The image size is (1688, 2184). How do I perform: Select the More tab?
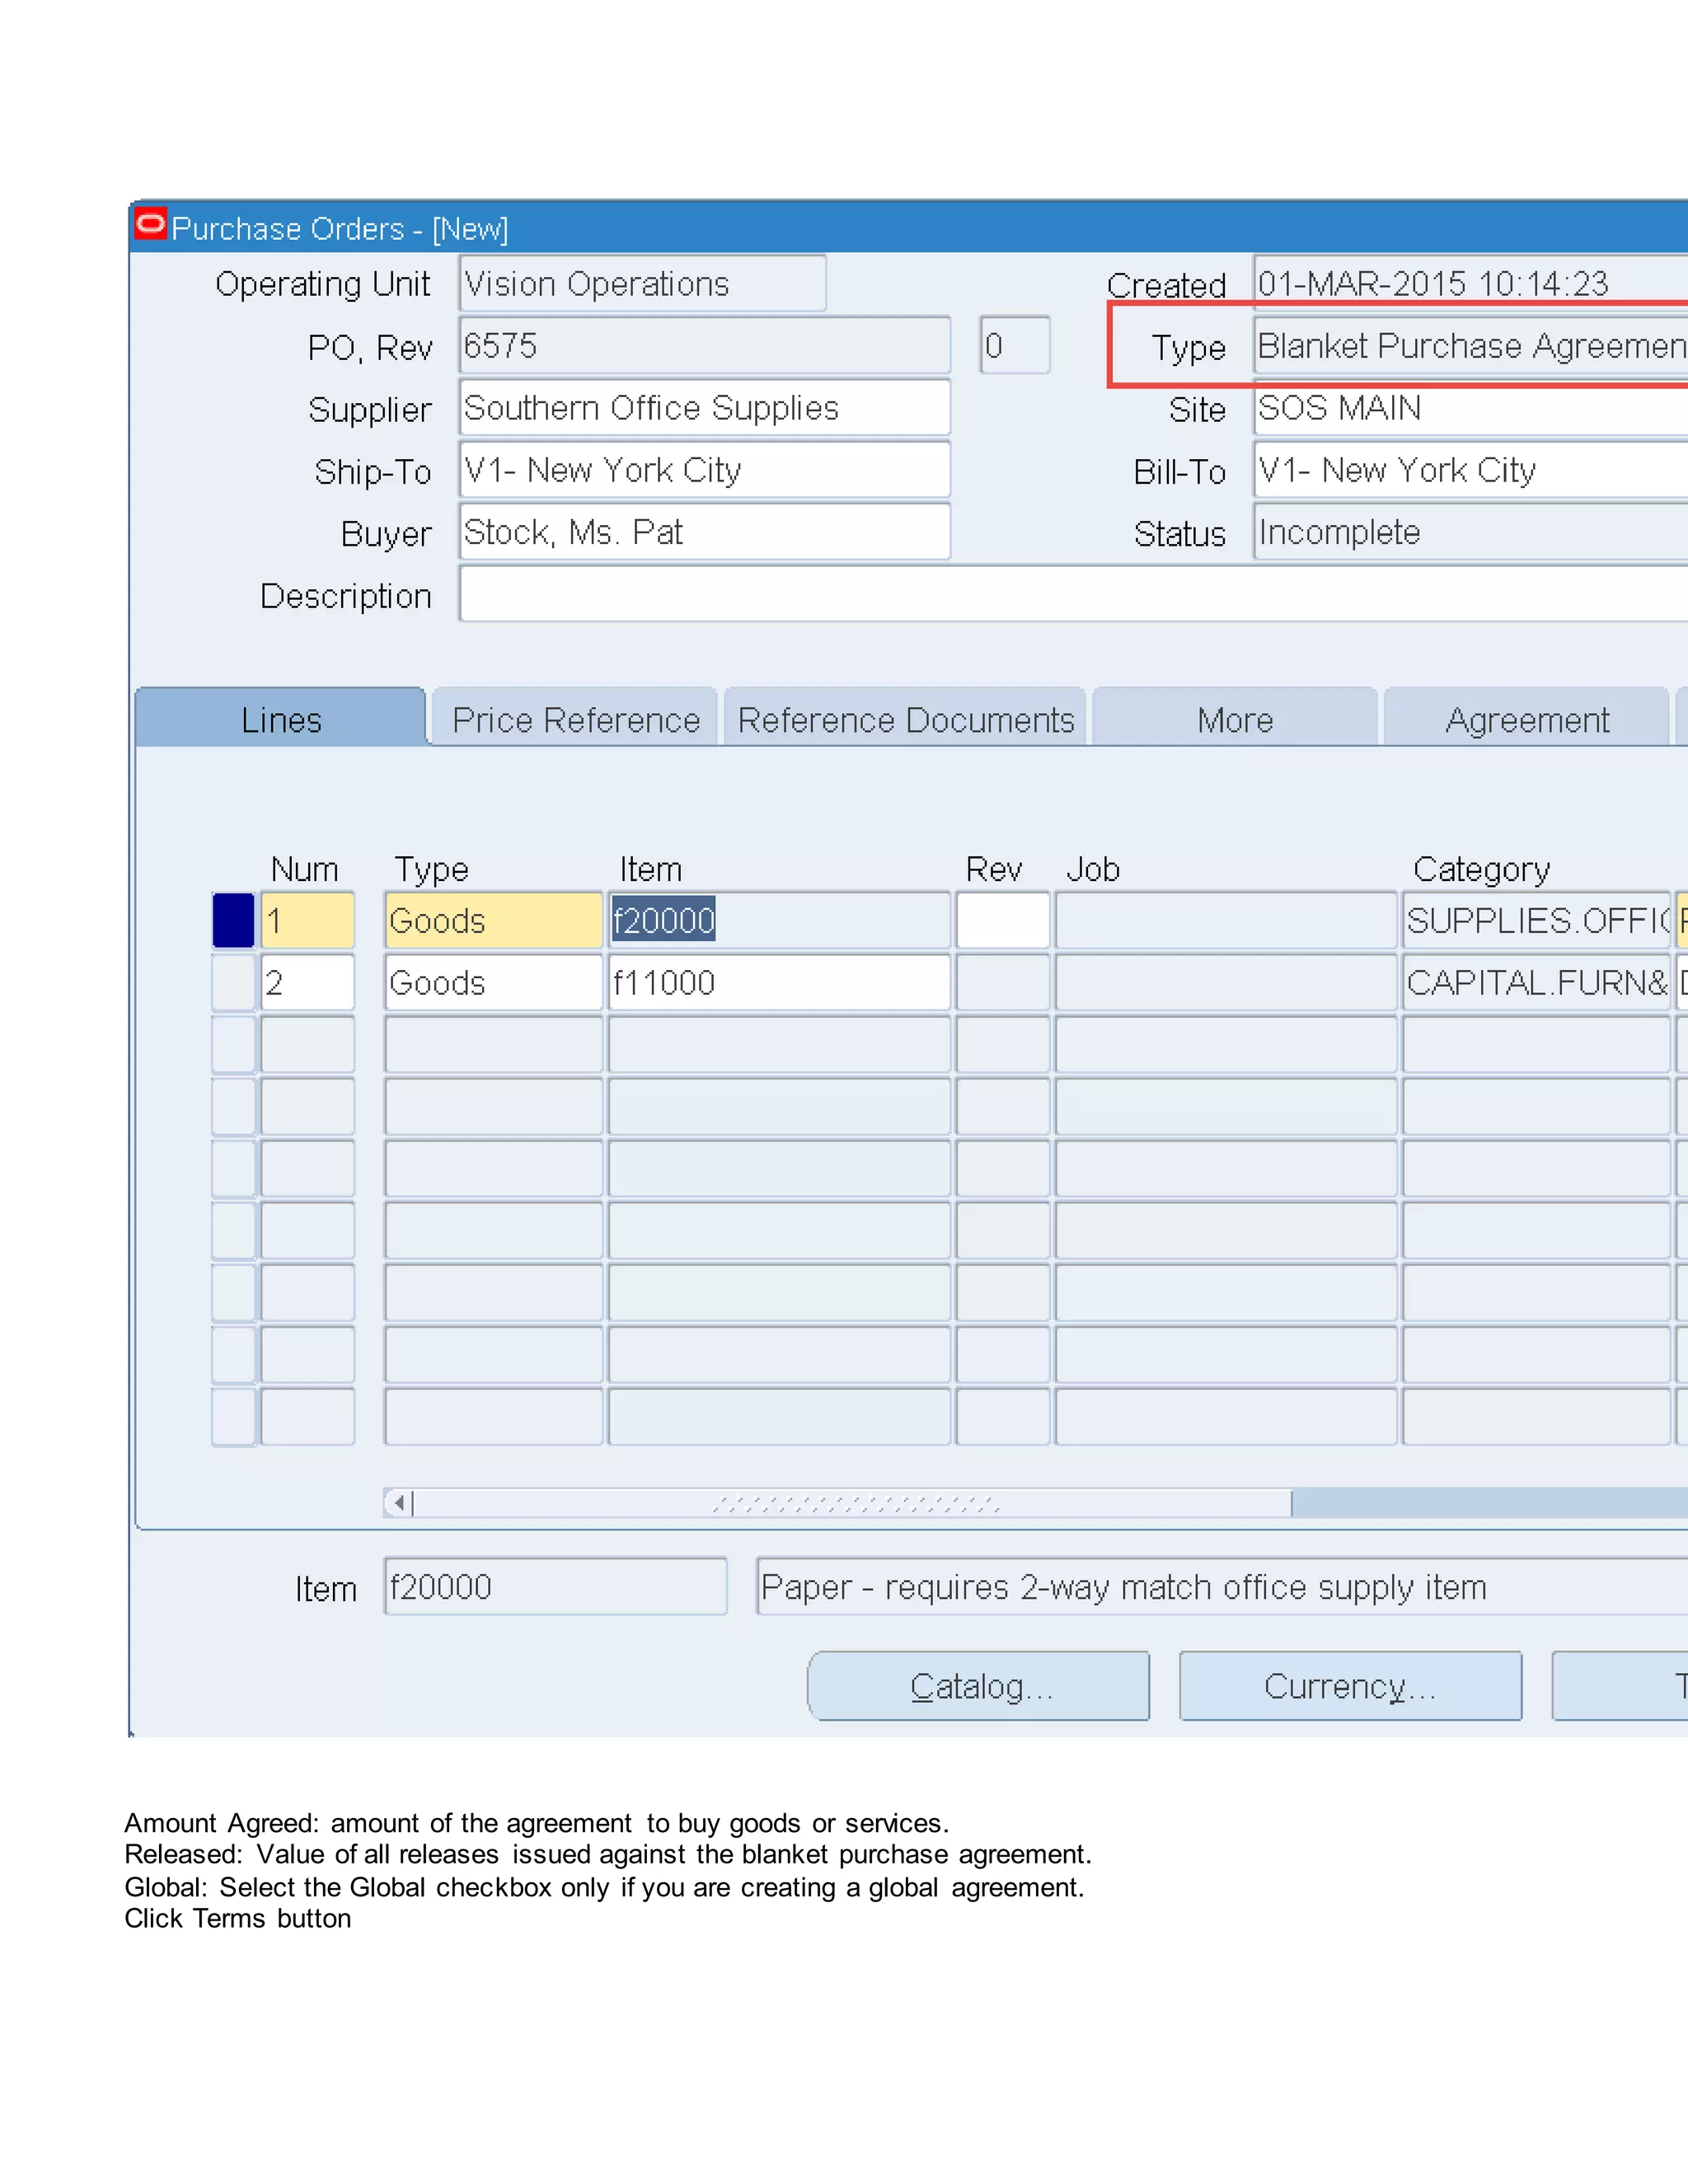click(x=1235, y=719)
